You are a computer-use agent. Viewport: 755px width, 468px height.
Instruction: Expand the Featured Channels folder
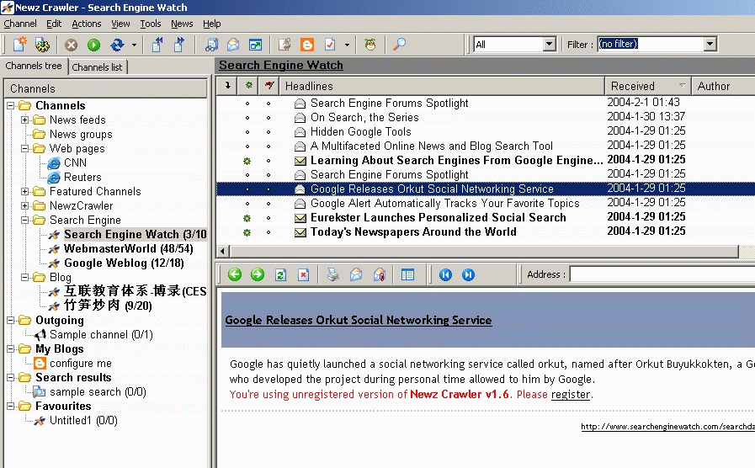(25, 192)
